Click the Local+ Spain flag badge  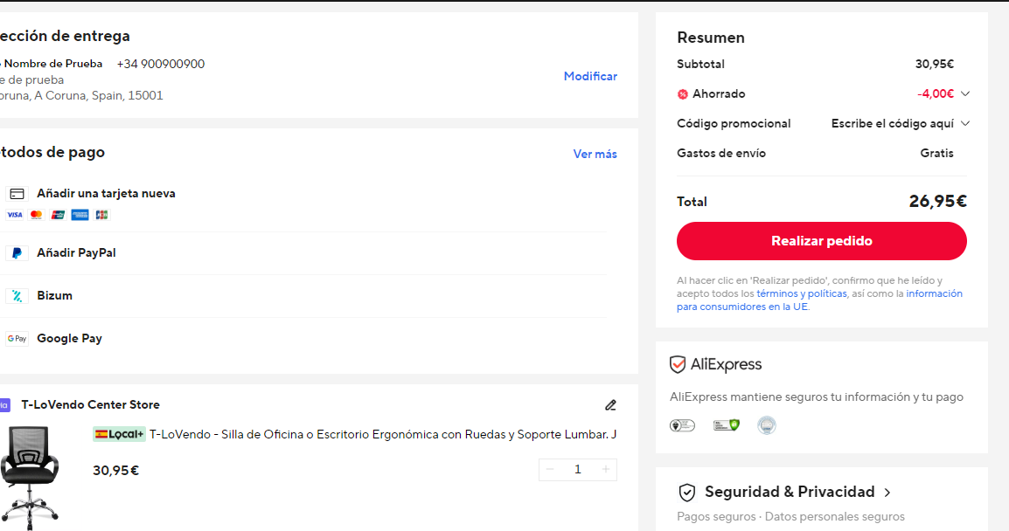119,435
